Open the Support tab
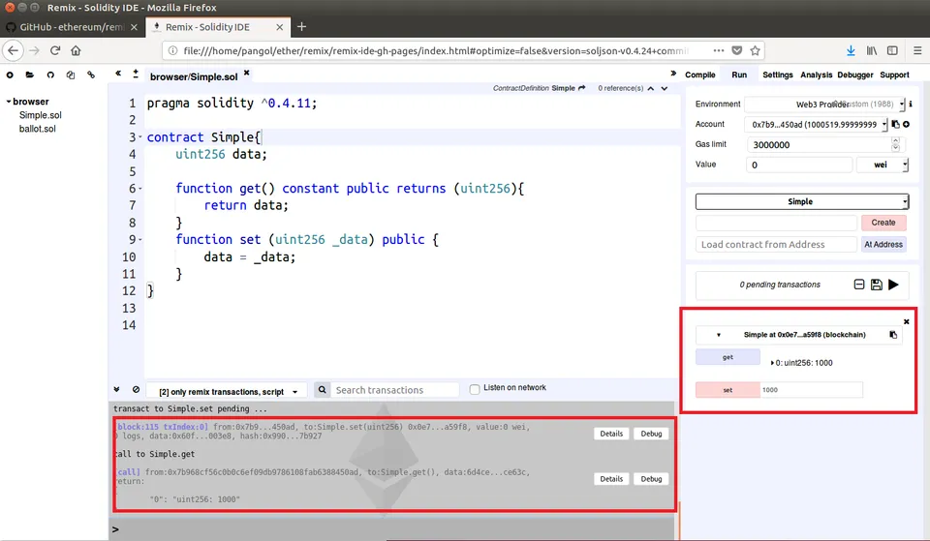The height and width of the screenshot is (541, 930). [894, 75]
